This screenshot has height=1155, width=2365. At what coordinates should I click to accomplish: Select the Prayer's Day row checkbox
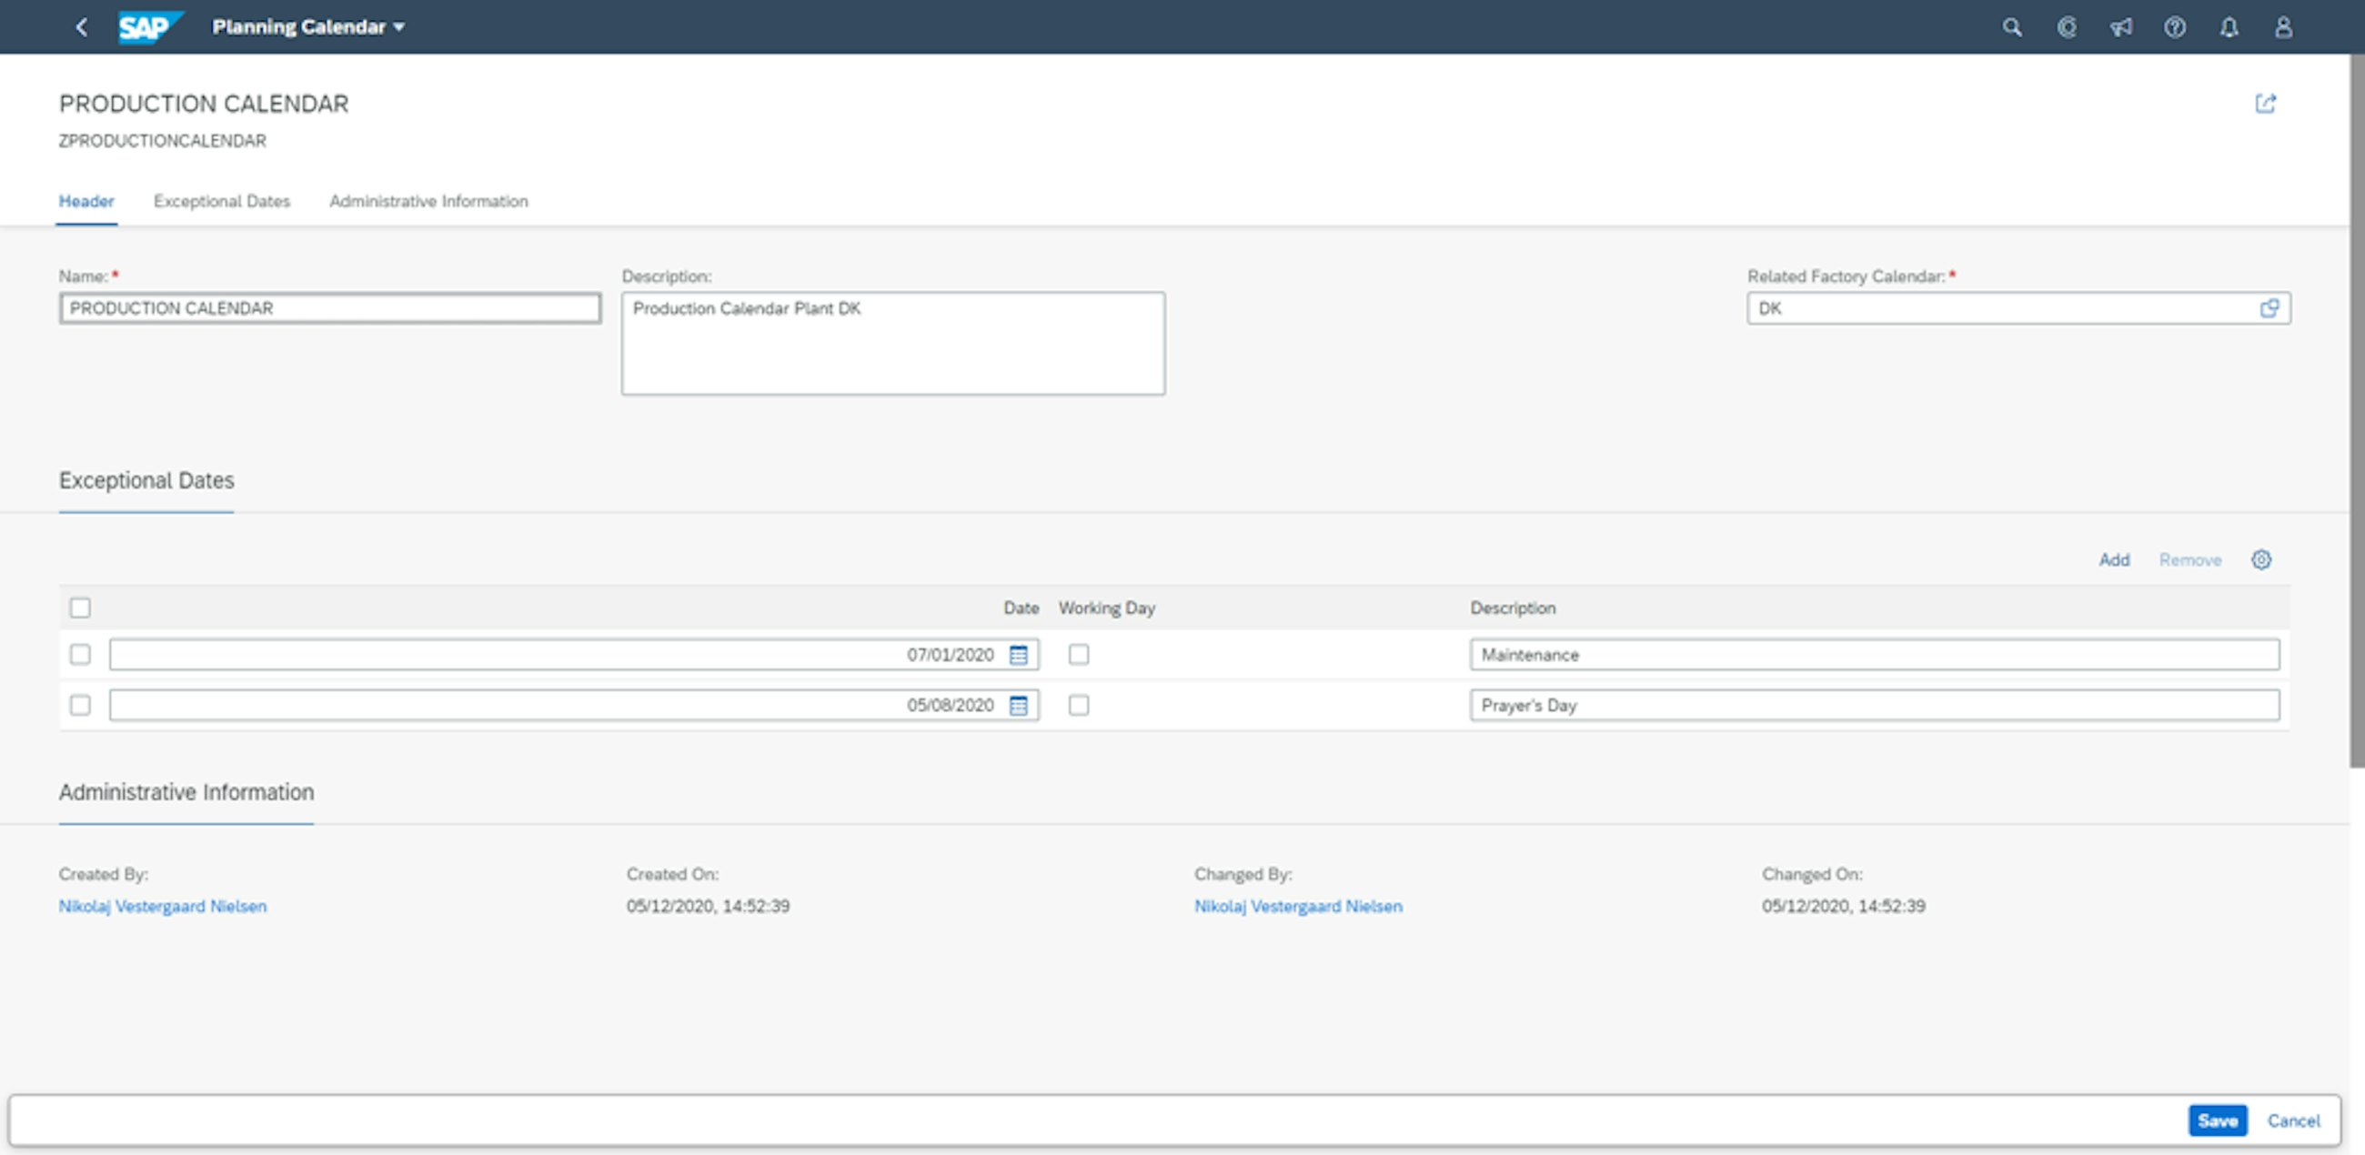(80, 705)
